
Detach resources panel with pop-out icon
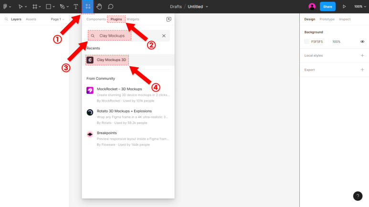169,19
